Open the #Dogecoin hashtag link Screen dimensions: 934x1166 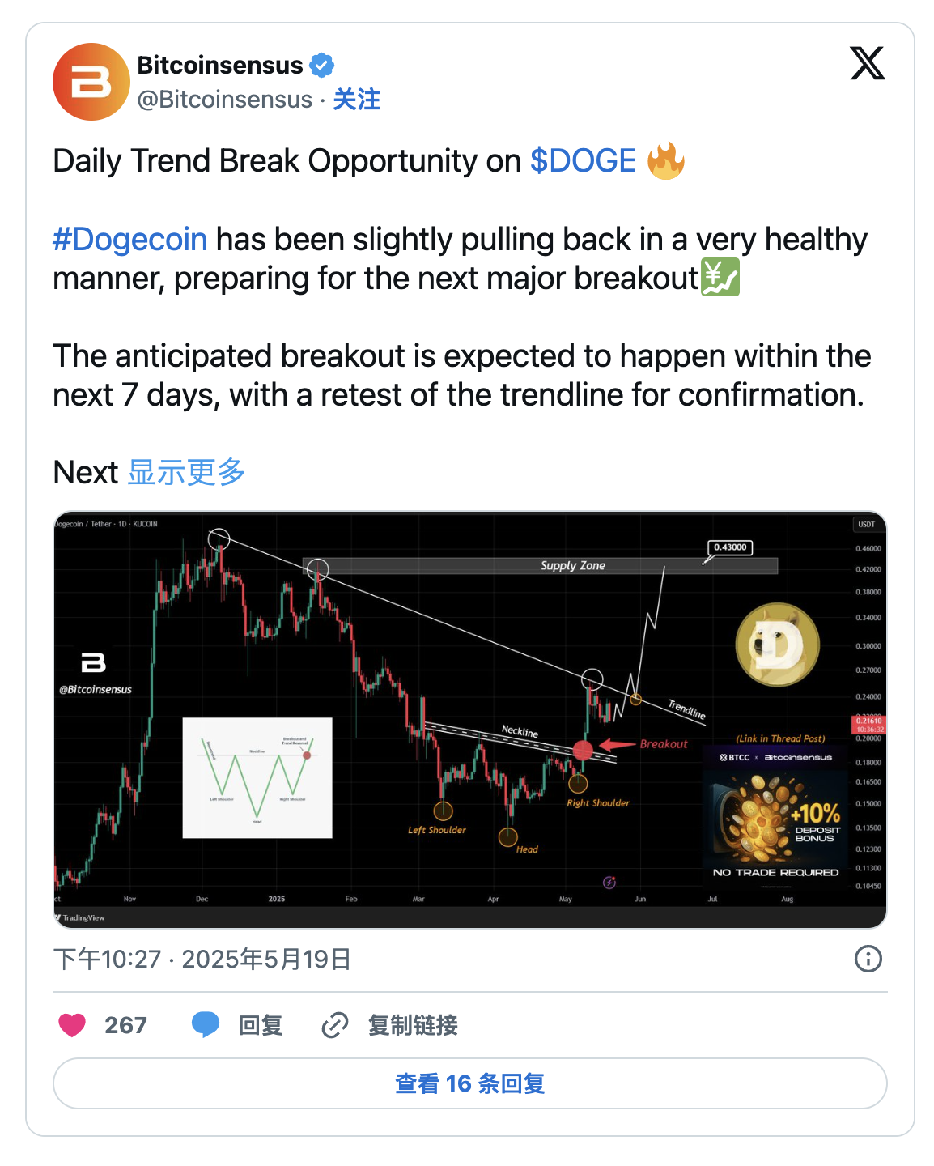(x=130, y=240)
